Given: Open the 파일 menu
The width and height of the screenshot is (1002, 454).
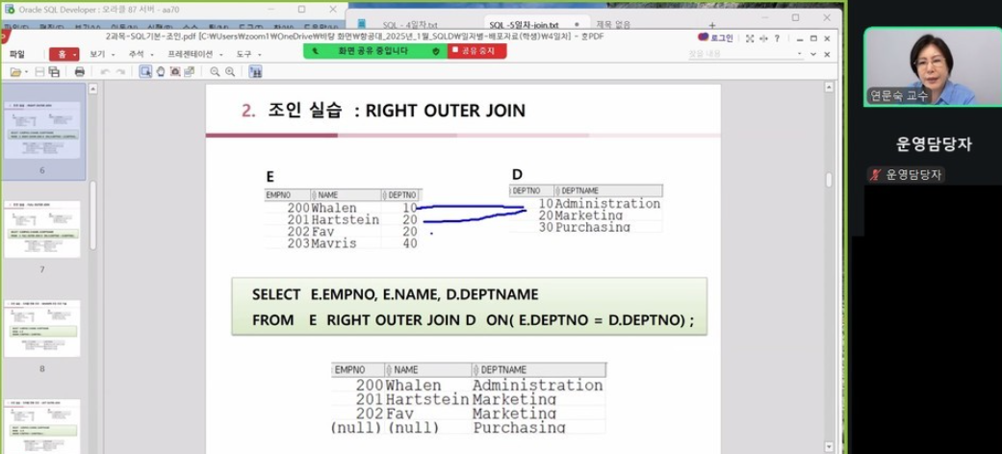Looking at the screenshot, I should (17, 54).
